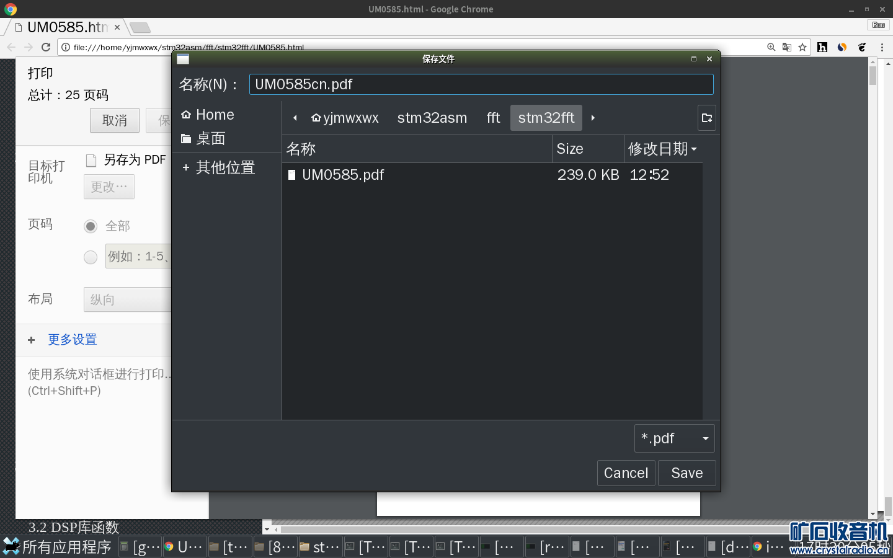Switch to the Chrome 'U…' taskbar window
The width and height of the screenshot is (893, 558).
[184, 547]
